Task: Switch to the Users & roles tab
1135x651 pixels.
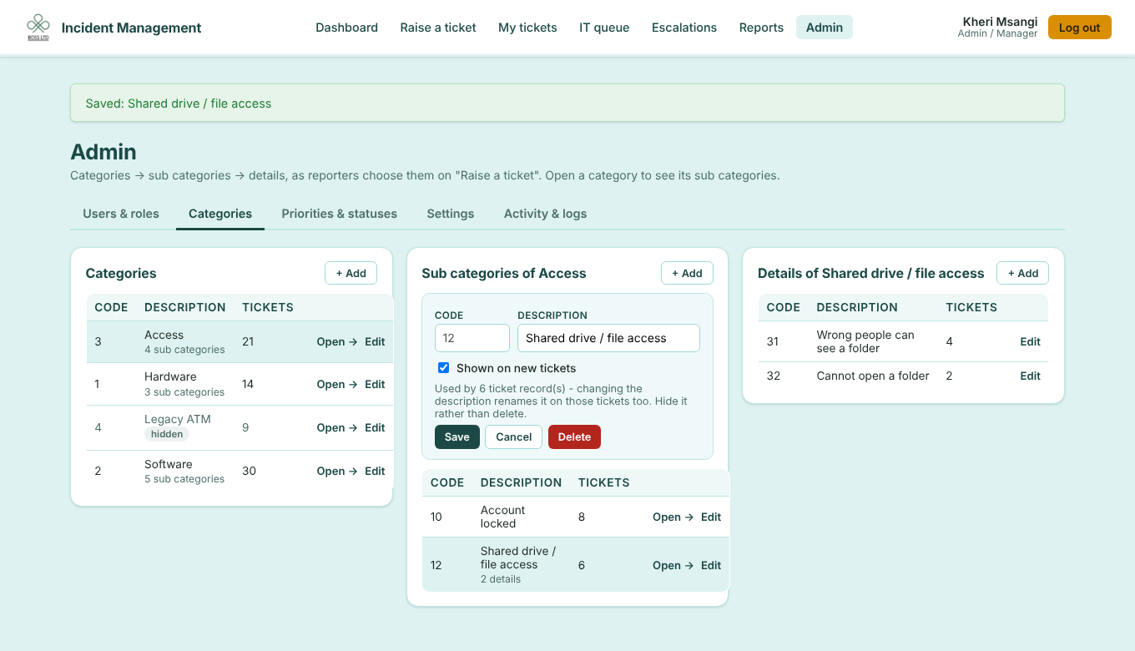Action: (121, 214)
